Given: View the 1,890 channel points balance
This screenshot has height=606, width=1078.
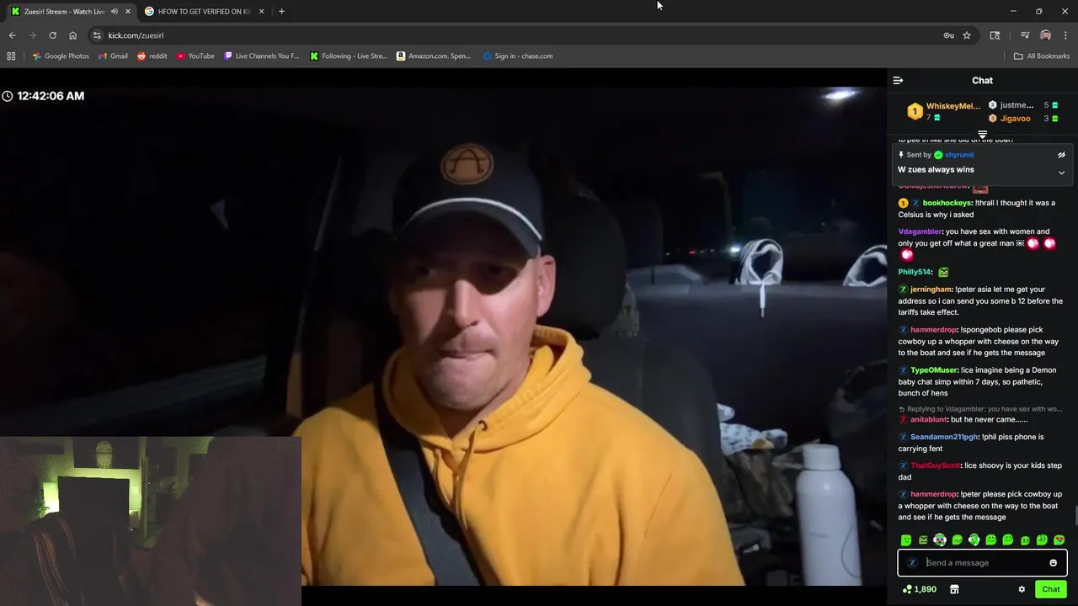Looking at the screenshot, I should (919, 589).
